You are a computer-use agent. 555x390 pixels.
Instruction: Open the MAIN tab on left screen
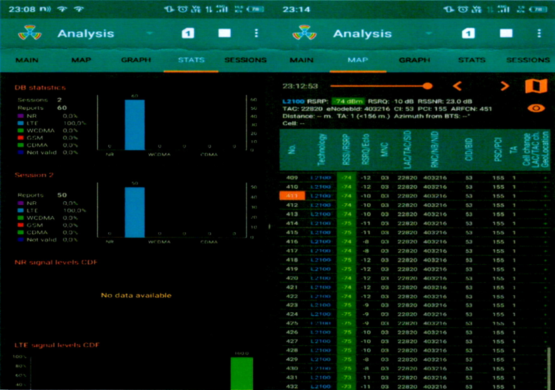coord(26,60)
